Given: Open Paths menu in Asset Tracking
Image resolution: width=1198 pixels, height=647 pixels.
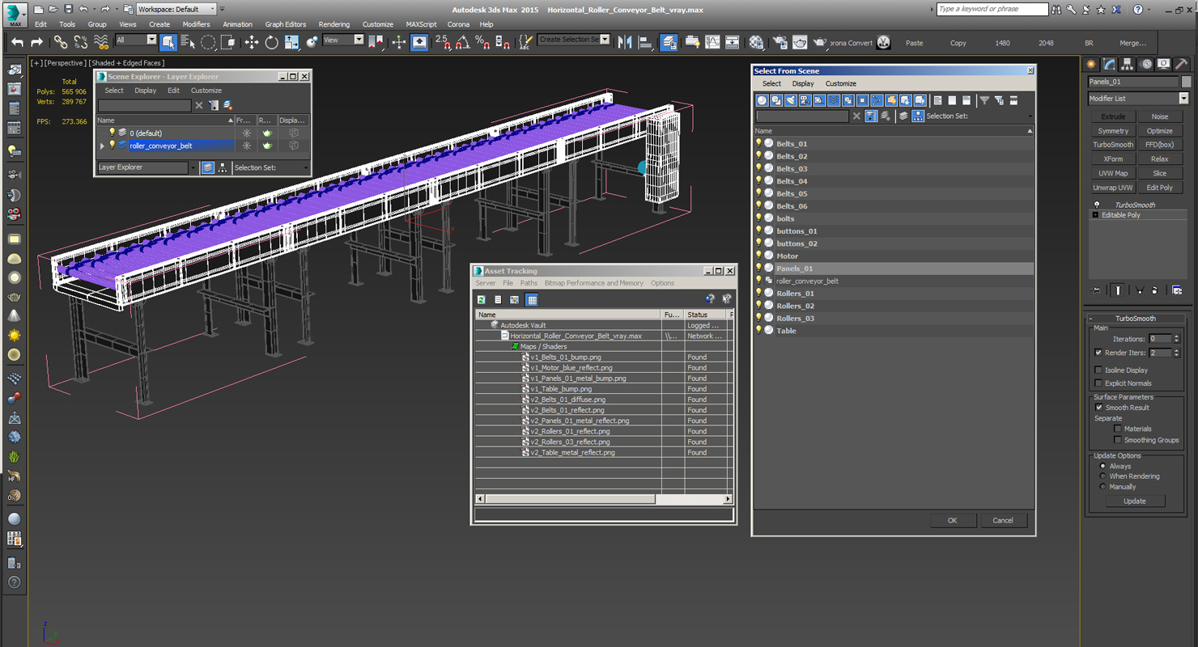Looking at the screenshot, I should (529, 283).
